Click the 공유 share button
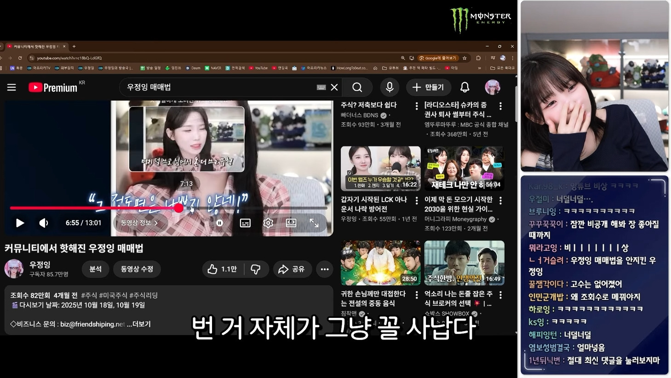Viewport: 671px width, 378px height. [292, 269]
